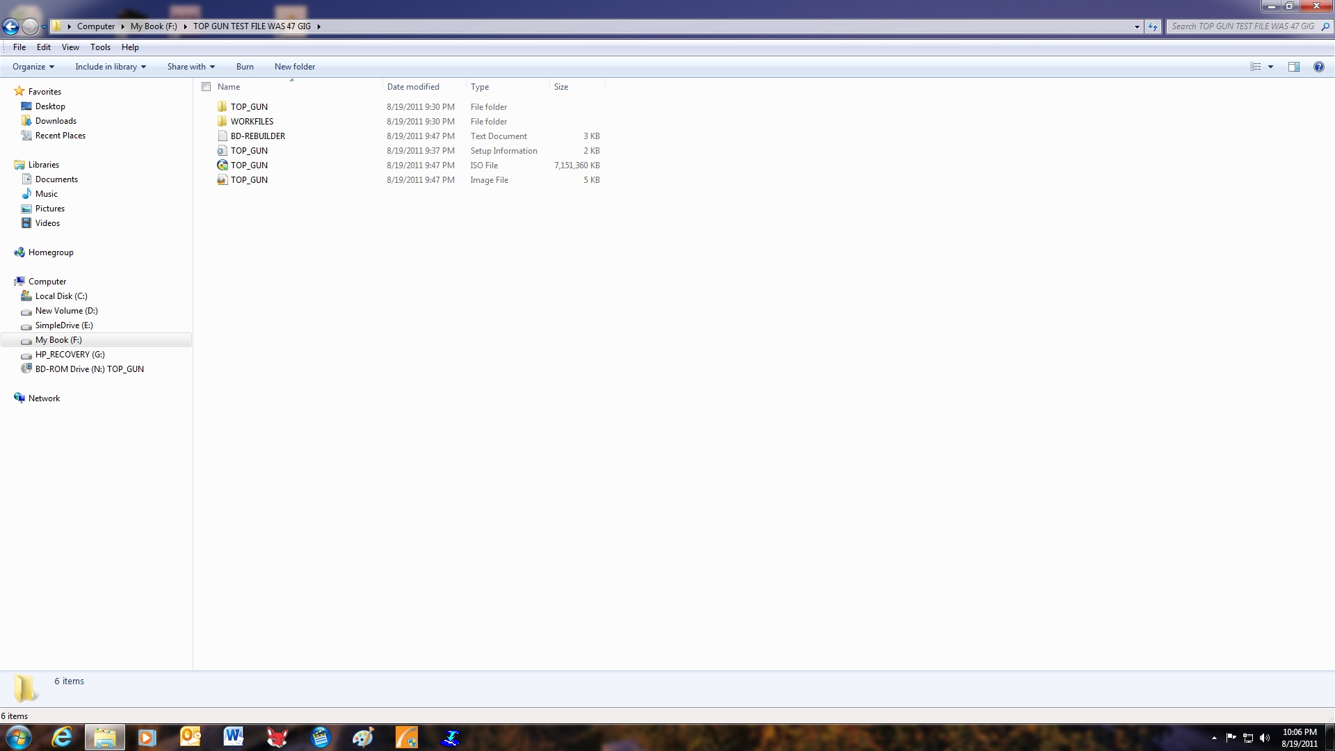Open the File menu

(19, 47)
